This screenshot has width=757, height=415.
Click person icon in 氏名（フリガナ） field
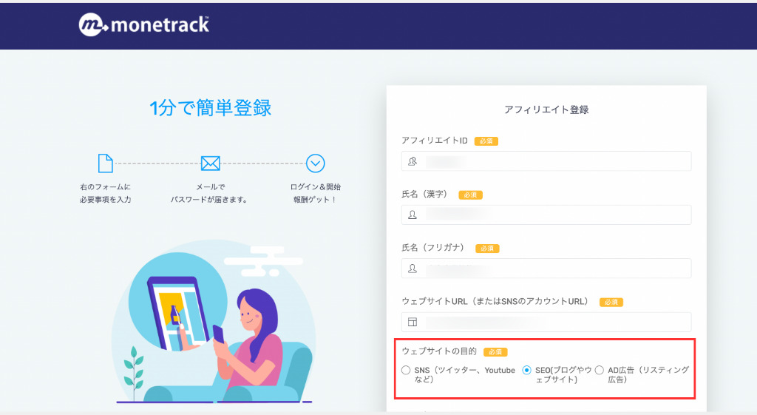click(413, 269)
